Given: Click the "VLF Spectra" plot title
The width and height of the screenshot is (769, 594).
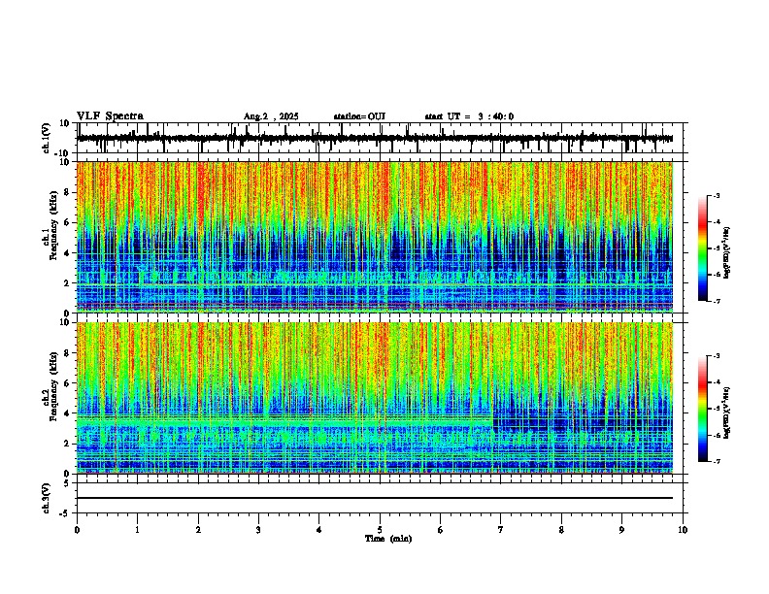Looking at the screenshot, I should click(x=110, y=115).
